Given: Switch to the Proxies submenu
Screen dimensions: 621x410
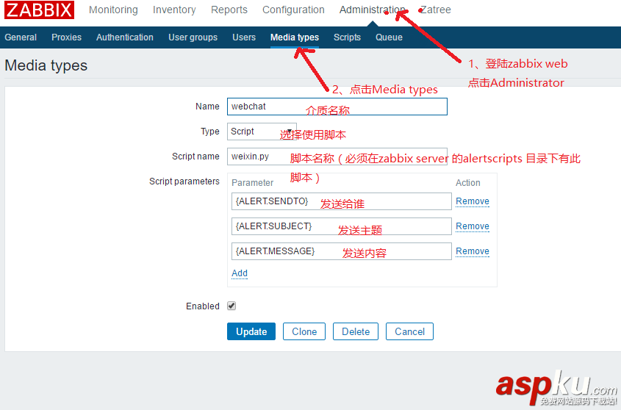Looking at the screenshot, I should (67, 37).
